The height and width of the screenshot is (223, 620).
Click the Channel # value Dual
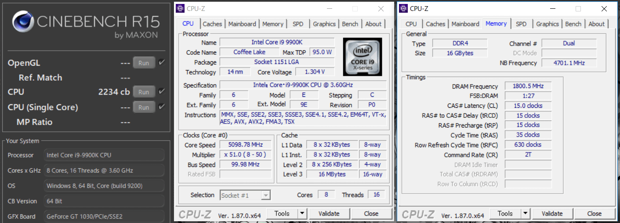point(569,43)
